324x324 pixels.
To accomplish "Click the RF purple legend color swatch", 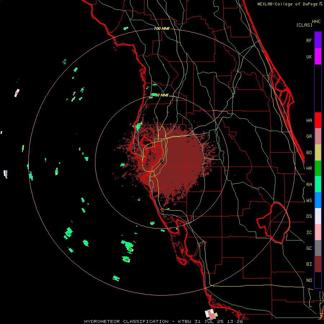I will pos(318,40).
